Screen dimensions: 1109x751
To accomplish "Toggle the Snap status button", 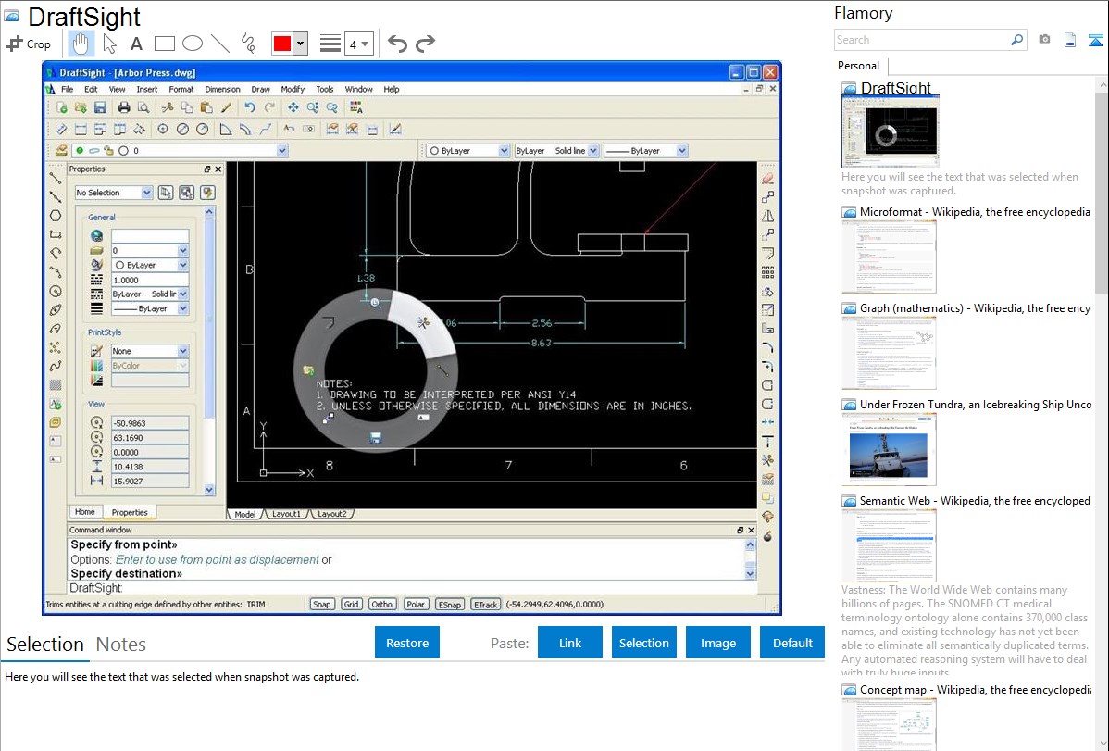I will pos(322,604).
